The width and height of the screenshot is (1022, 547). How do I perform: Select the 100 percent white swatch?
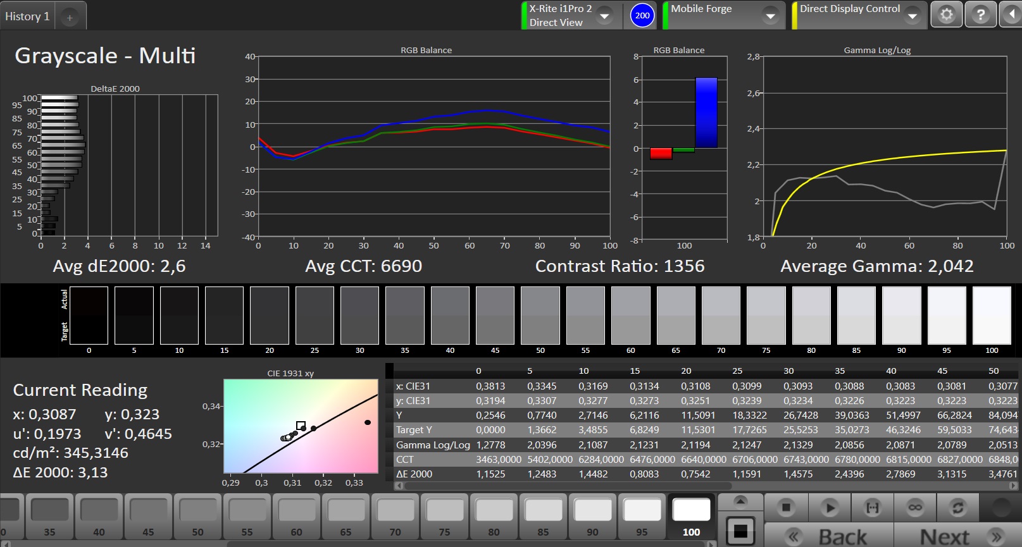691,517
